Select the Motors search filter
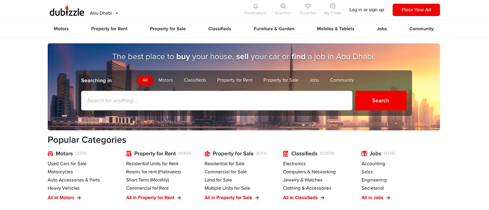 pos(165,80)
